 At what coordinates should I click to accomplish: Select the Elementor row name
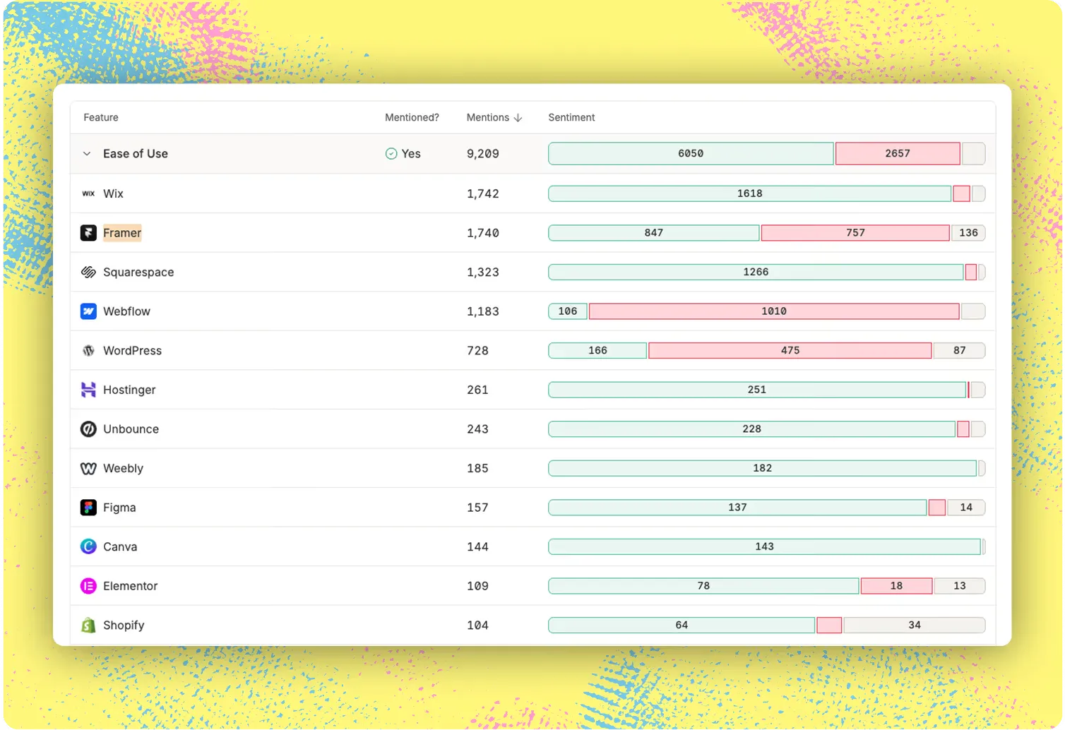[x=130, y=586]
